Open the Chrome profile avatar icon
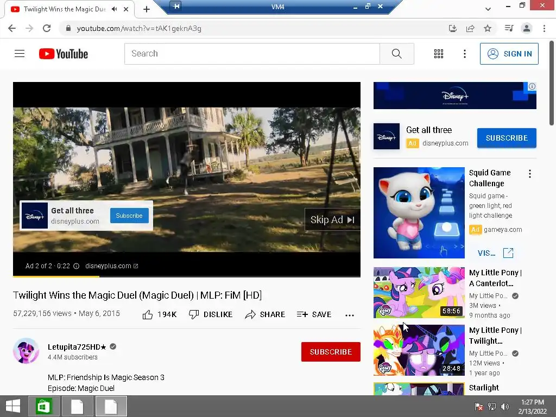 527,28
